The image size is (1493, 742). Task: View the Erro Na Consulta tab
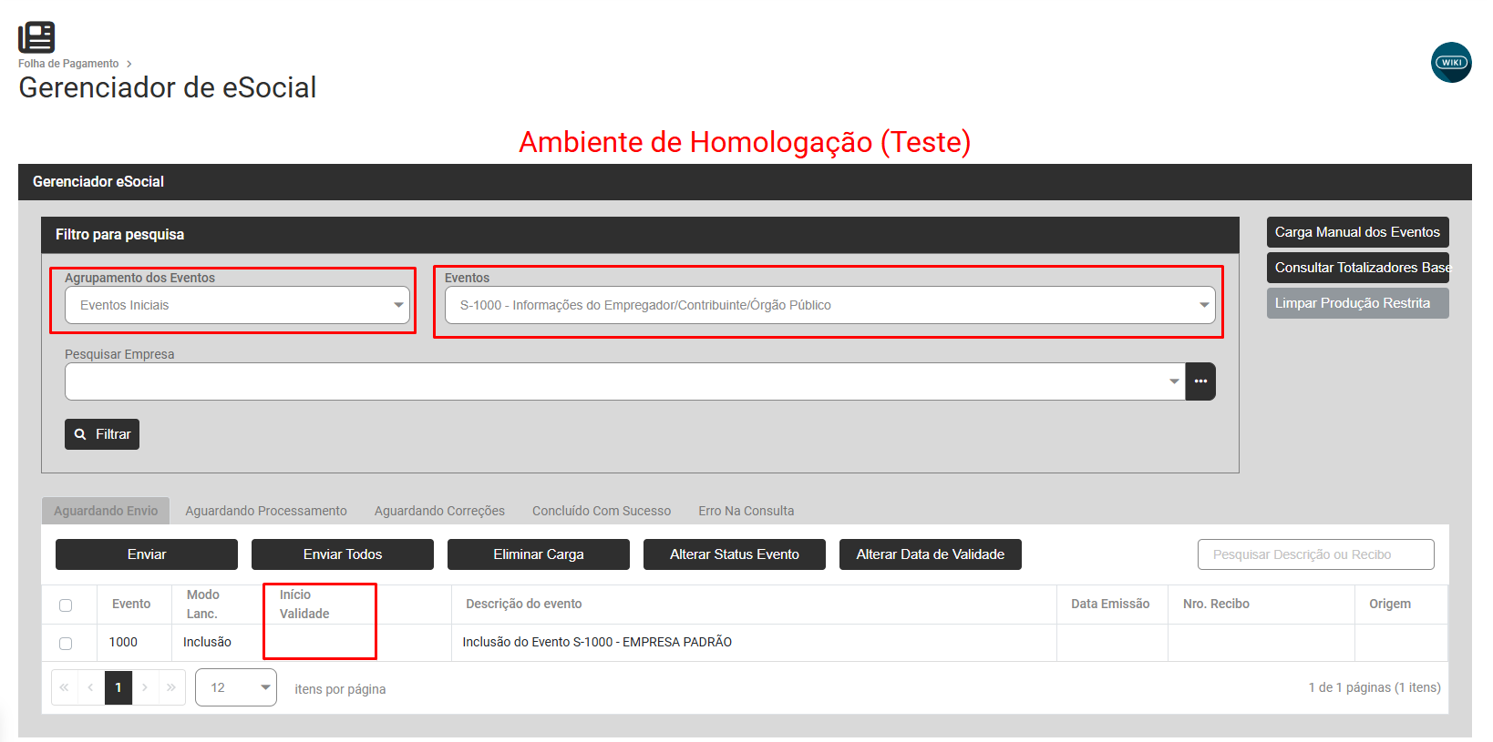[x=746, y=511]
